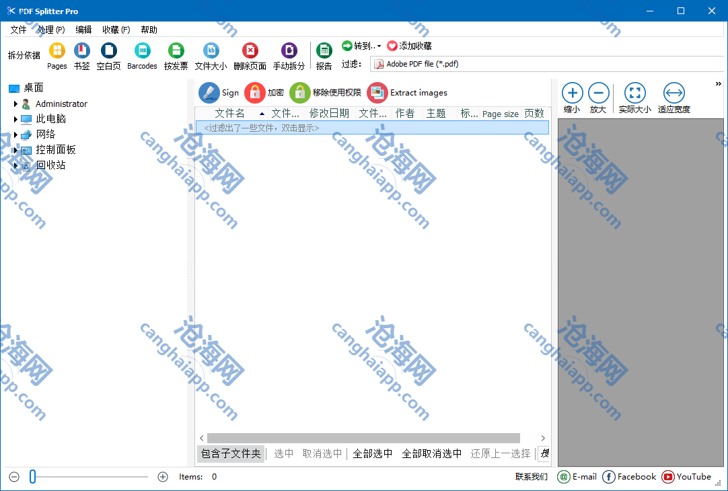Toggle the 包含子文件夹 include subfolders option
The width and height of the screenshot is (728, 491).
pyautogui.click(x=231, y=454)
